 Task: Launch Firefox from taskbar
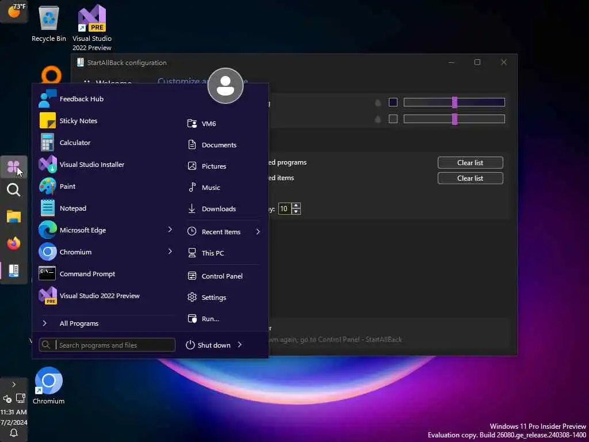click(14, 243)
